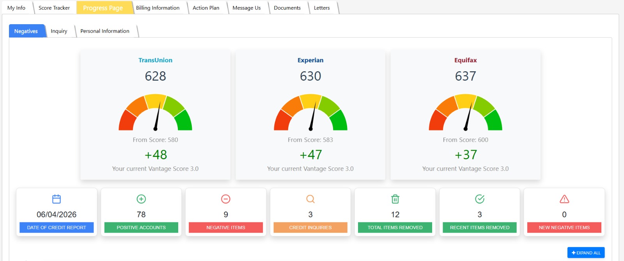624x261 pixels.
Task: Click the Equifax heading
Action: click(466, 60)
